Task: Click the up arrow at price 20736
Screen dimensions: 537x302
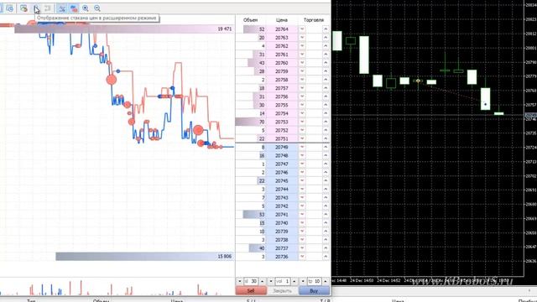Action: (326, 257)
